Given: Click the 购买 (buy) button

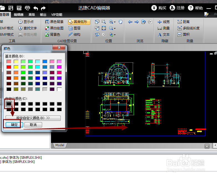Looking at the screenshot, I should (159, 8).
